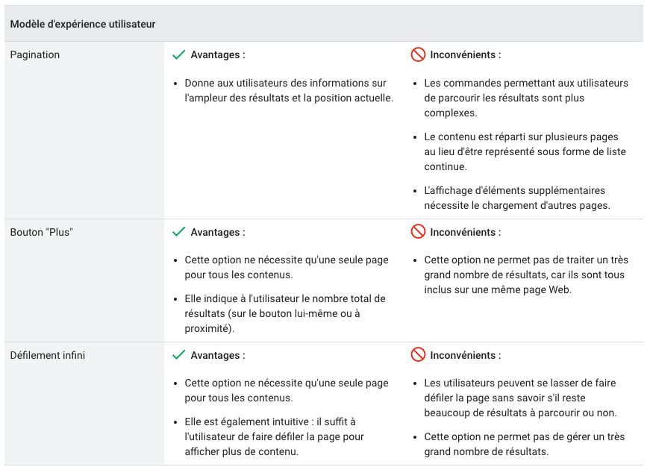Screen dimensions: 650x470
Task: Select the red prohibition icon beside Bouton "Plus" Inconvénients
Action: [x=418, y=232]
